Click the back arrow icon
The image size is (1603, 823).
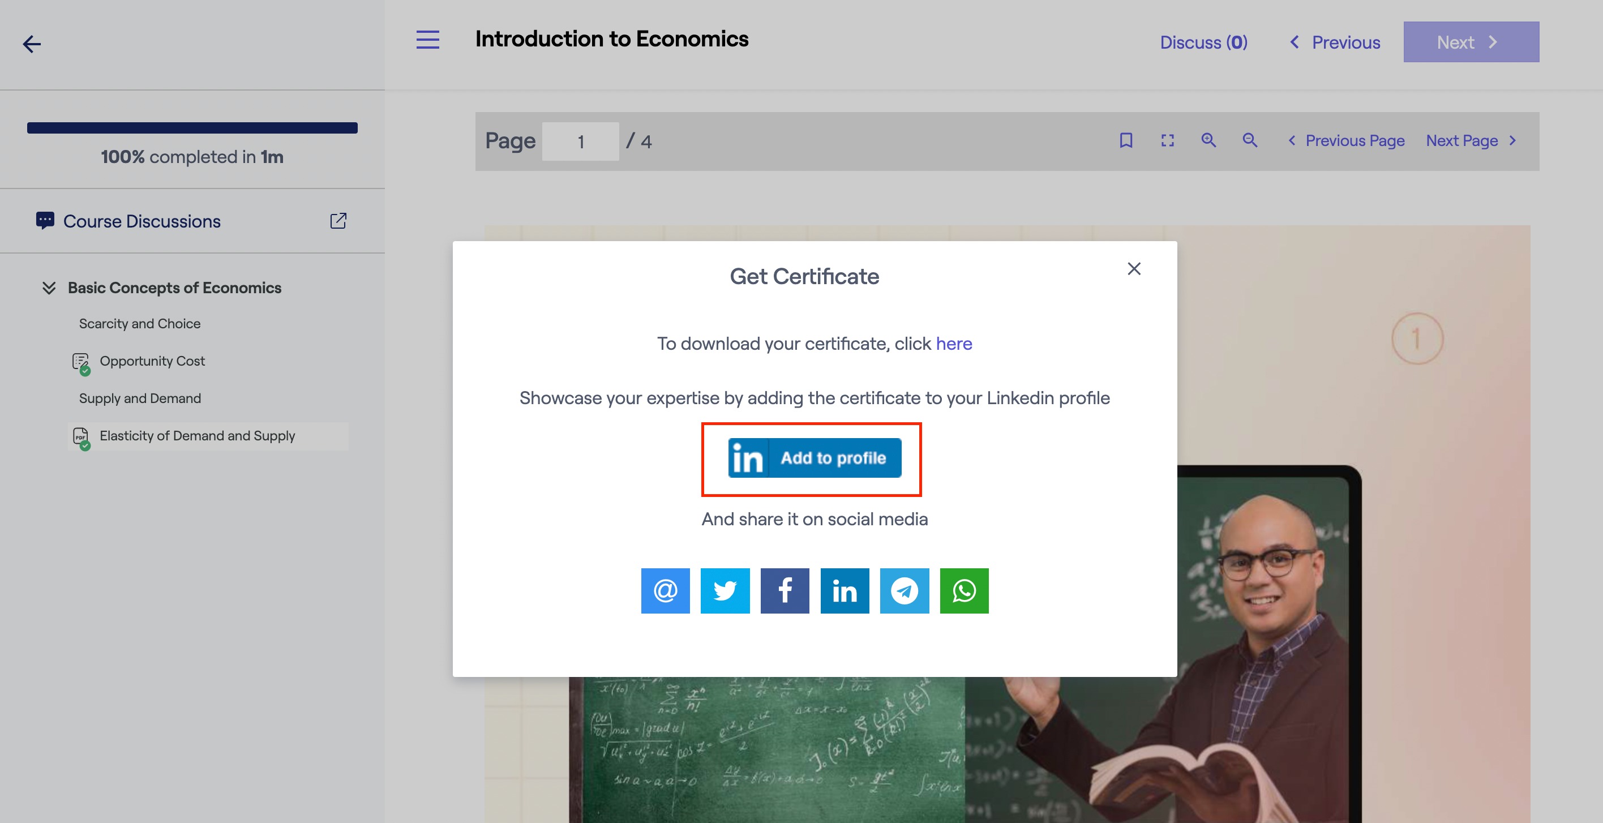point(32,44)
